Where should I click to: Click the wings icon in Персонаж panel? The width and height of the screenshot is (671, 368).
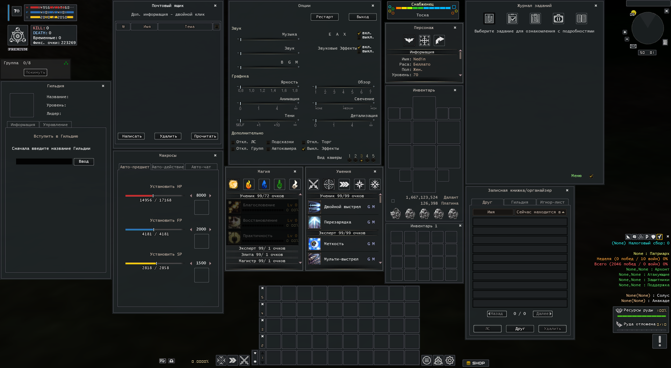409,41
